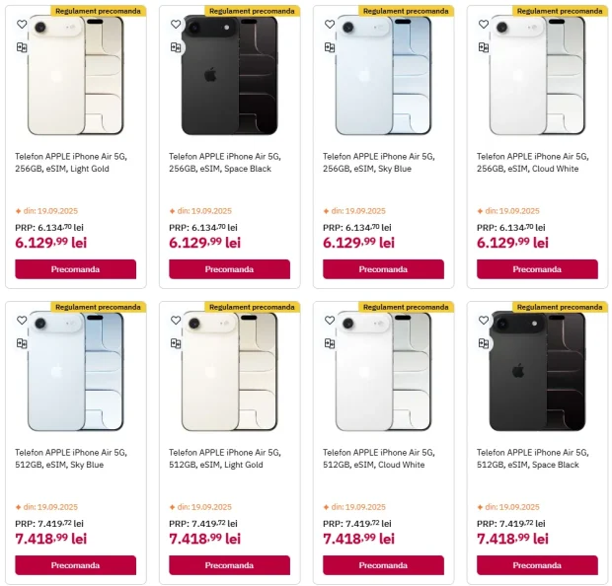
Task: Open the 256GB Space Black product title
Action: click(225, 163)
